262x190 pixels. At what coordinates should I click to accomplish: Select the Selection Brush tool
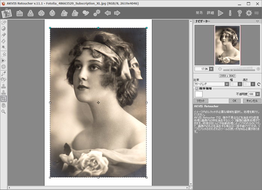click(x=3, y=22)
